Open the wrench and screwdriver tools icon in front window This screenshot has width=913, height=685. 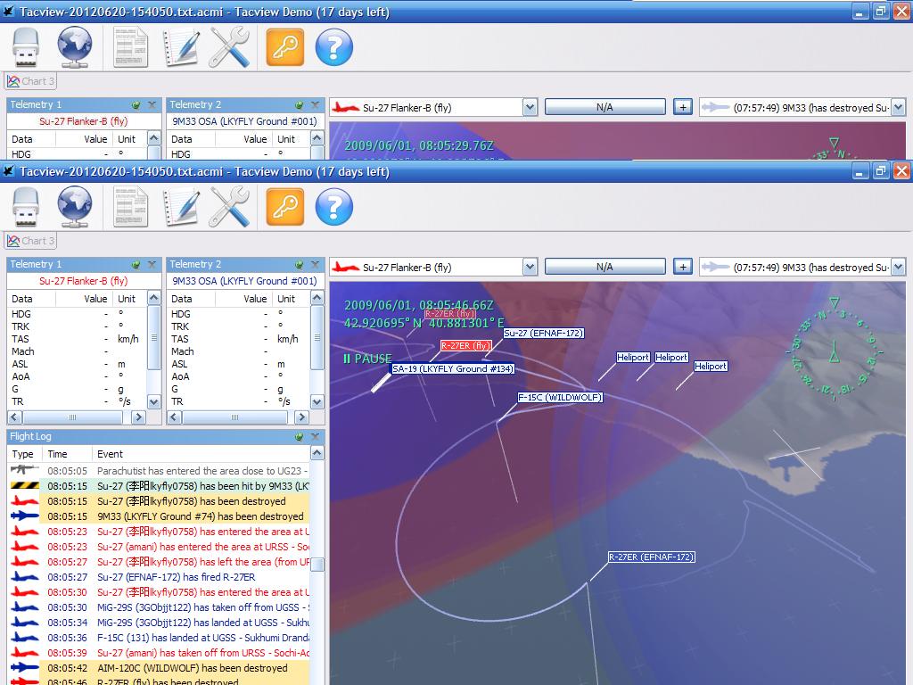(229, 206)
